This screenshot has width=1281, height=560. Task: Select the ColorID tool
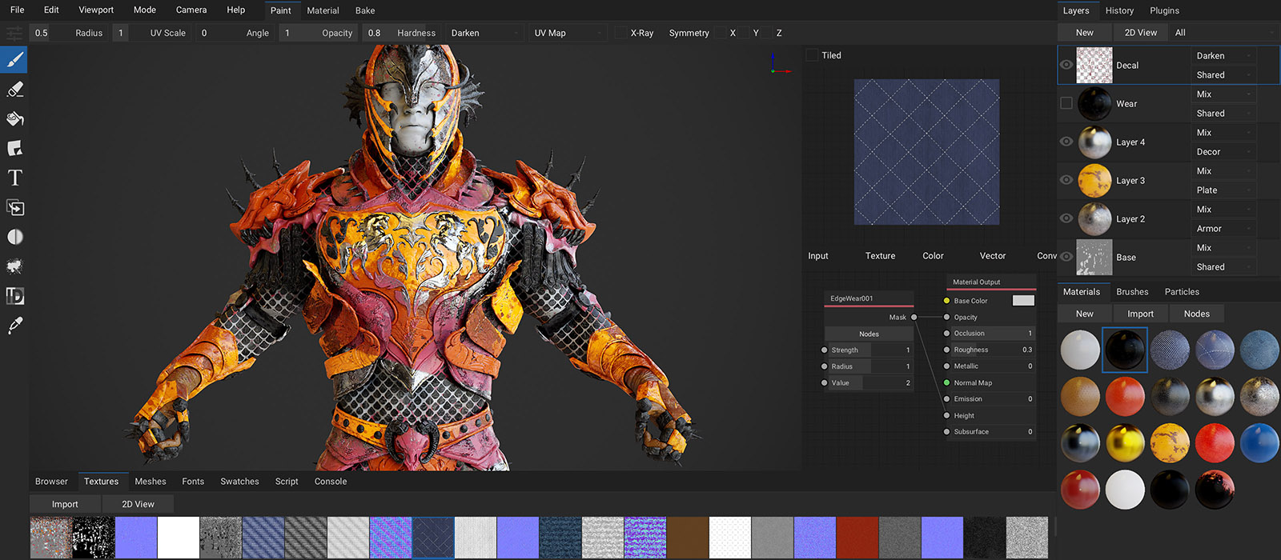tap(14, 296)
